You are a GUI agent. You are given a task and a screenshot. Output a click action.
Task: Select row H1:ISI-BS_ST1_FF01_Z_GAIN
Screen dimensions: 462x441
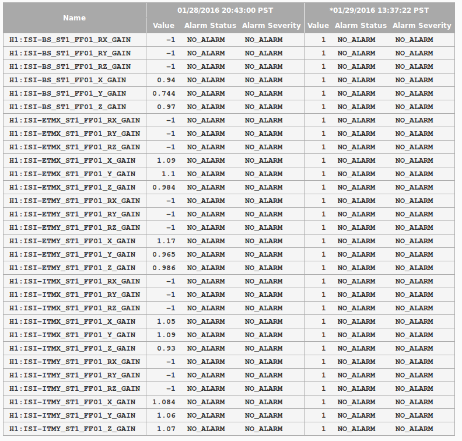[229, 107]
